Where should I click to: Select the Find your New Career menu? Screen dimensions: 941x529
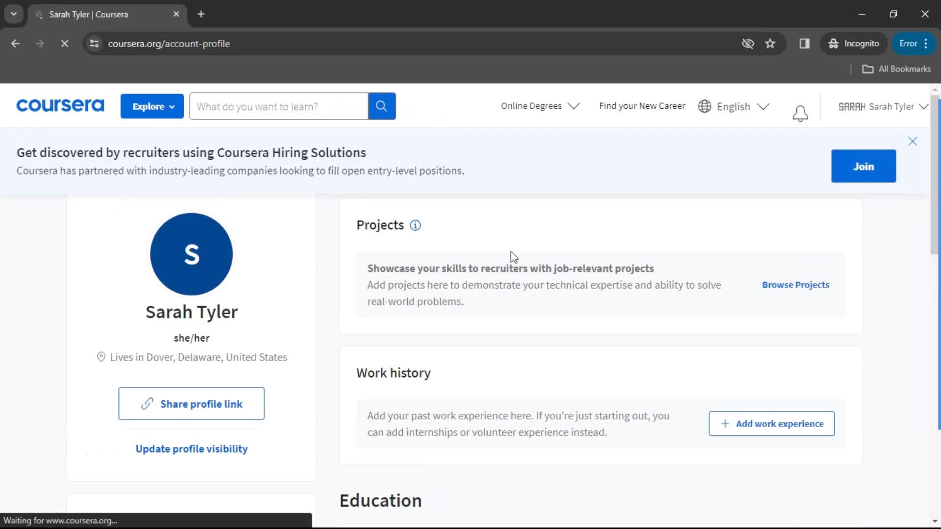[642, 106]
